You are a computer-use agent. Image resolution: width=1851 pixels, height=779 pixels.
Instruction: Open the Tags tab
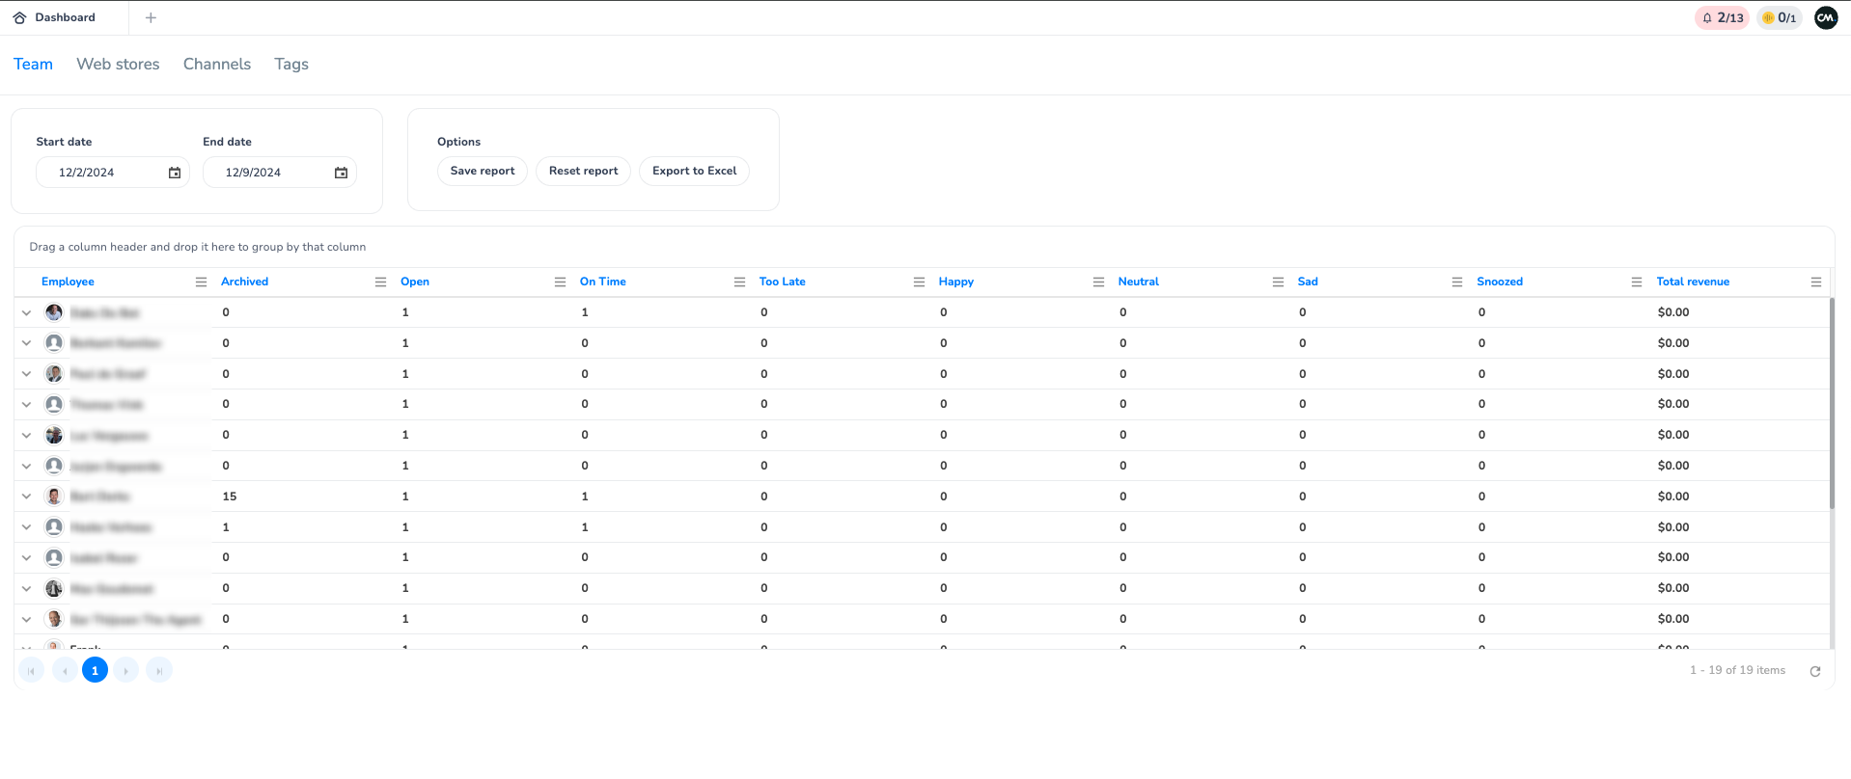pos(290,64)
